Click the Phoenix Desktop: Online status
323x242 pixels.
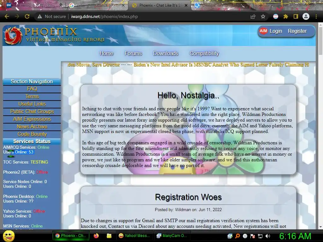tap(25, 196)
